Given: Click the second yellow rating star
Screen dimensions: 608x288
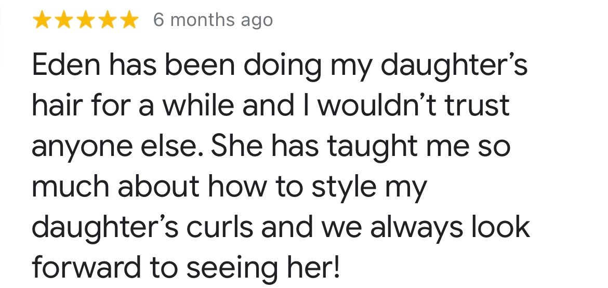Looking at the screenshot, I should [63, 20].
